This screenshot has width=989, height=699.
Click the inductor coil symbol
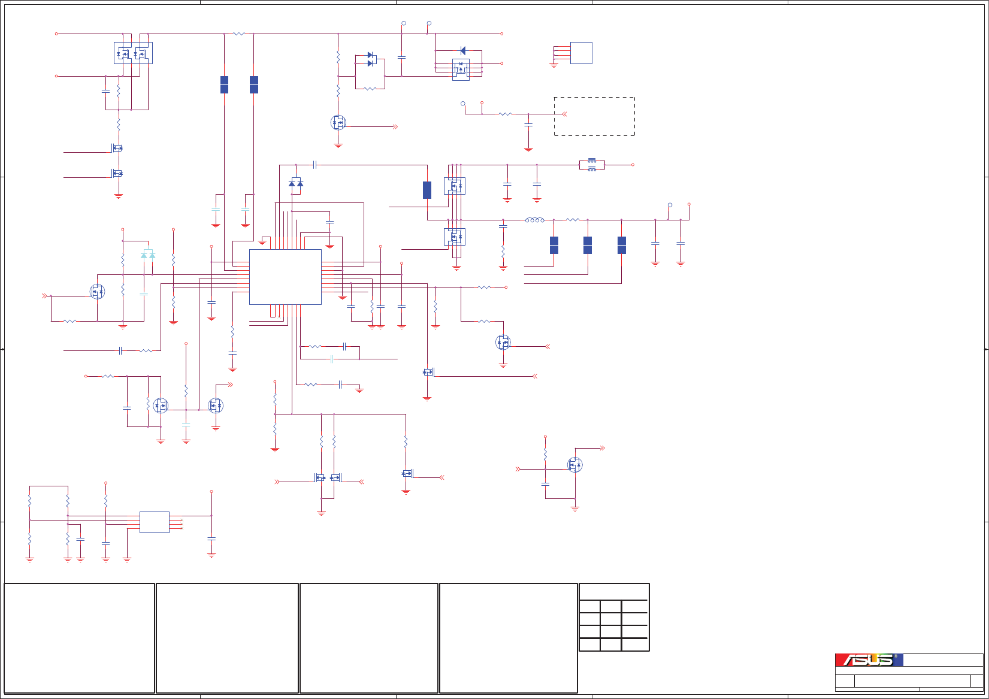pyautogui.click(x=535, y=220)
